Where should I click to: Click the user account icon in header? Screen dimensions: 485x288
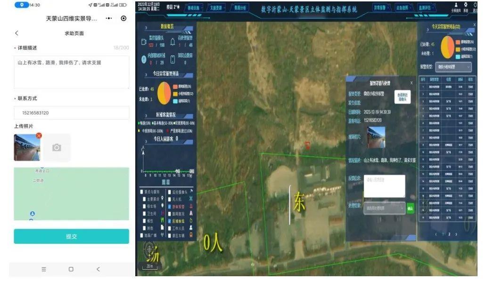(456, 5)
